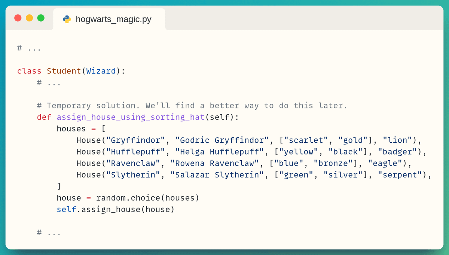Click the Python file icon in the tab
This screenshot has width=449, height=255.
[x=67, y=19]
